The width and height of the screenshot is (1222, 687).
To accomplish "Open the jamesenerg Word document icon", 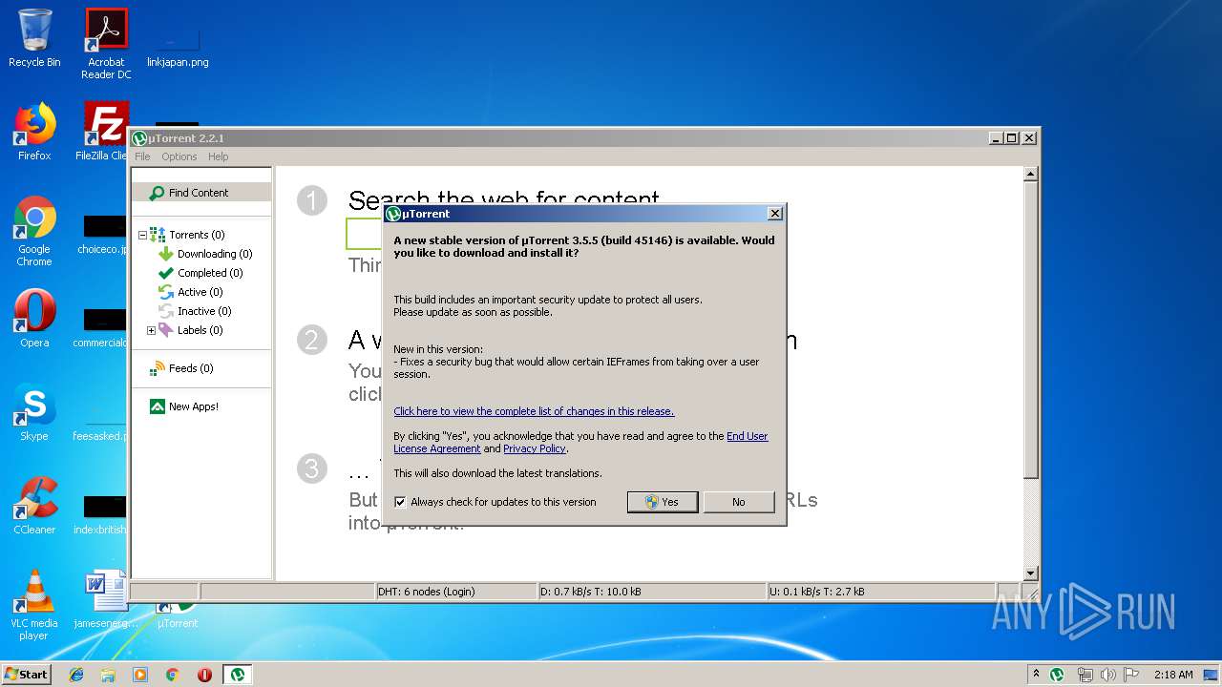I will click(106, 599).
